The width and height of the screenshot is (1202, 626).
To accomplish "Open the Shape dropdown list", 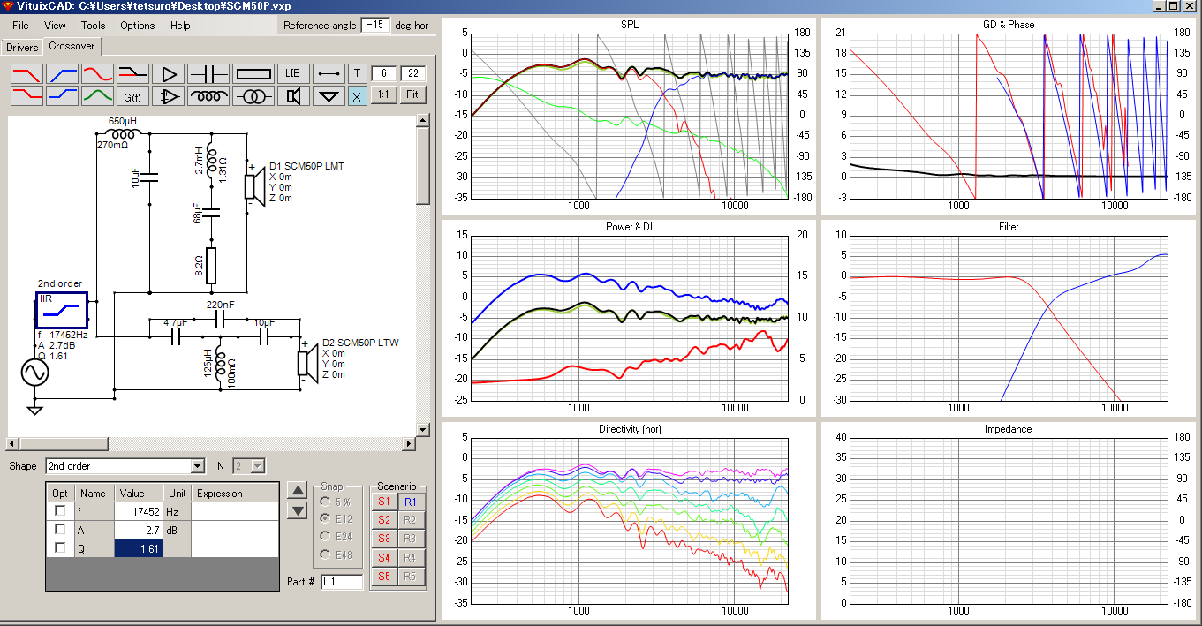I will 198,466.
